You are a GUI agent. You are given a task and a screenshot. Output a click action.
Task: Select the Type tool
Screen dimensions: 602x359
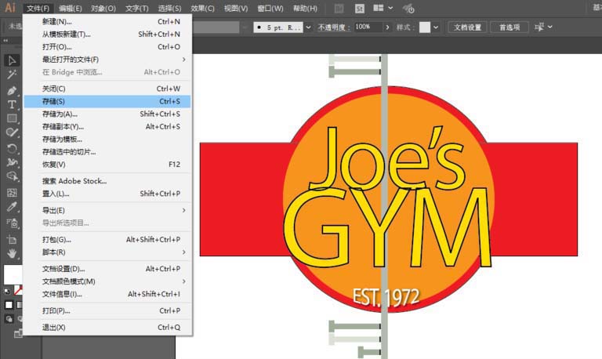click(x=12, y=104)
